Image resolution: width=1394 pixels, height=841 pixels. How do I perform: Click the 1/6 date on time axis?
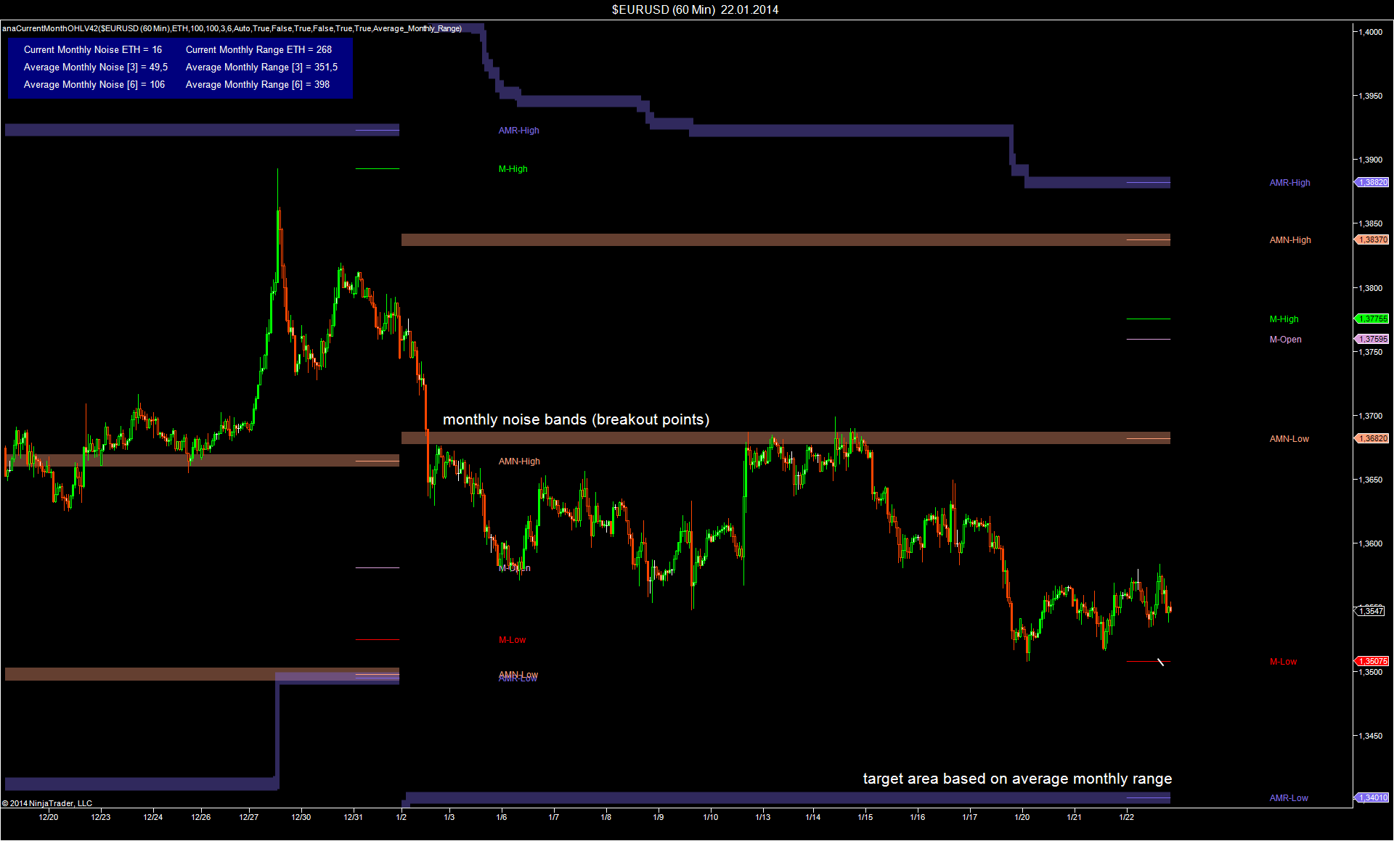tap(502, 817)
